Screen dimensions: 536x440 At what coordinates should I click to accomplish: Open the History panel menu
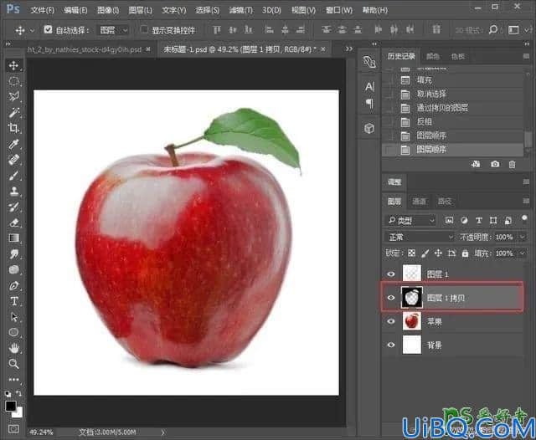coord(526,56)
